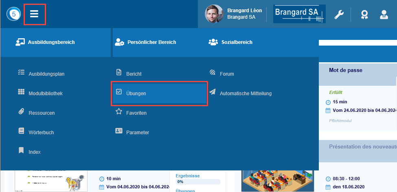Open Favoriten with star icon
The width and height of the screenshot is (397, 192).
pyautogui.click(x=136, y=113)
